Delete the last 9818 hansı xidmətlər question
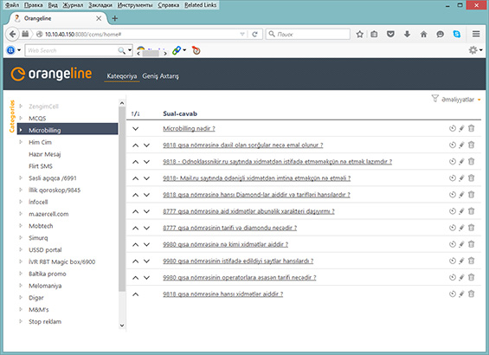This screenshot has width=489, height=355. 471,294
